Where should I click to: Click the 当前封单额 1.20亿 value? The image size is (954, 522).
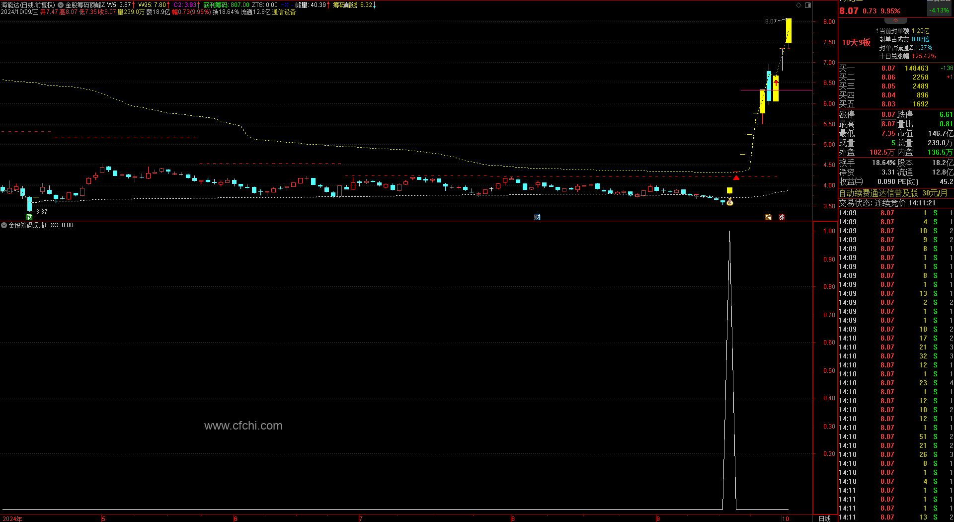coord(920,31)
